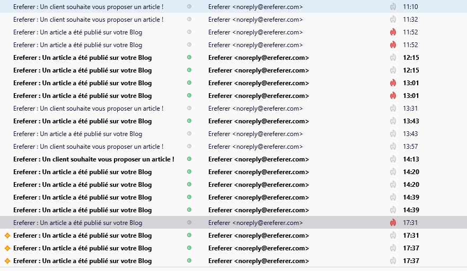Viewport: 467px width, 271px height.
Task: Click the grey junk flame on unread 17:31 email
Action: [393, 236]
